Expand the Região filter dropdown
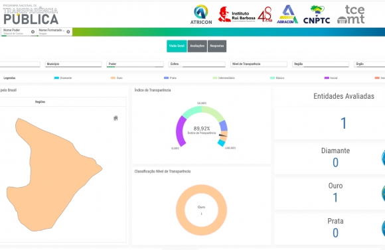The height and width of the screenshot is (250, 385). 321,64
